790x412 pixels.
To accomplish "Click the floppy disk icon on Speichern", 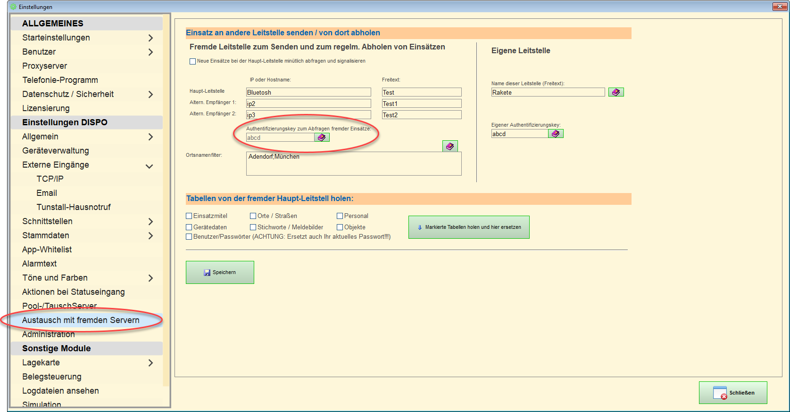I will [x=207, y=273].
